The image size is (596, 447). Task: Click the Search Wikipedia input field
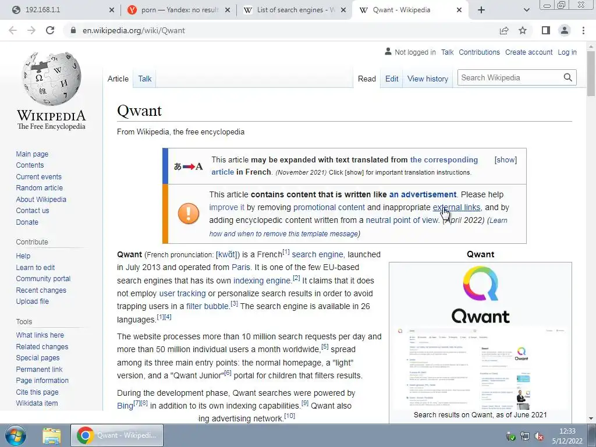point(510,77)
